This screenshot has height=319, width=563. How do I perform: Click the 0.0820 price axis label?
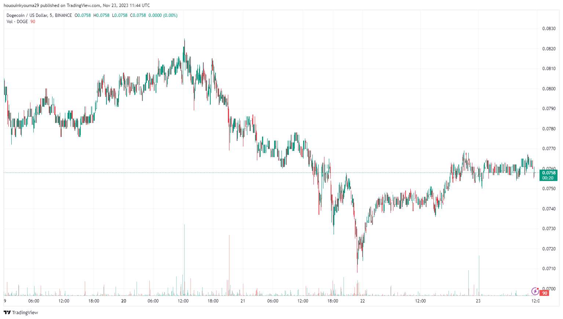coord(549,49)
